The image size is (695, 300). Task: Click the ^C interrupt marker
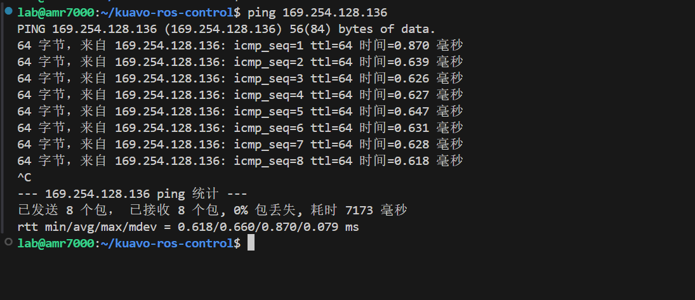[x=24, y=178]
